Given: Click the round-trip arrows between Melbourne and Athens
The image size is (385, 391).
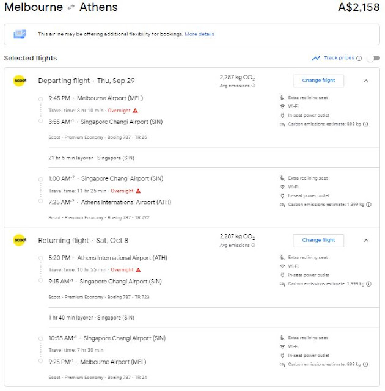Looking at the screenshot, I should click(x=71, y=9).
